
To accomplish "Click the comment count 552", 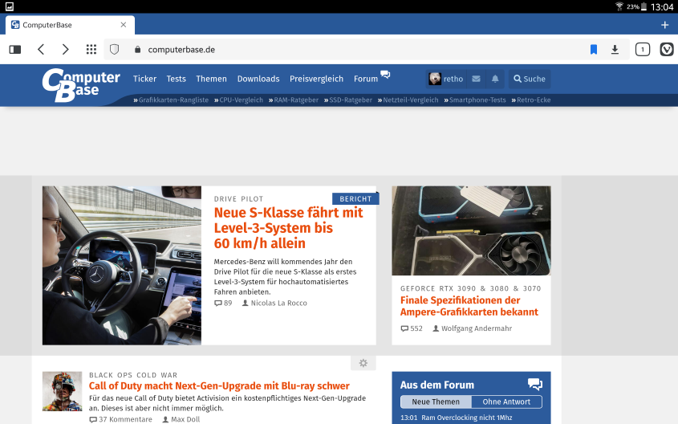I will (x=416, y=328).
